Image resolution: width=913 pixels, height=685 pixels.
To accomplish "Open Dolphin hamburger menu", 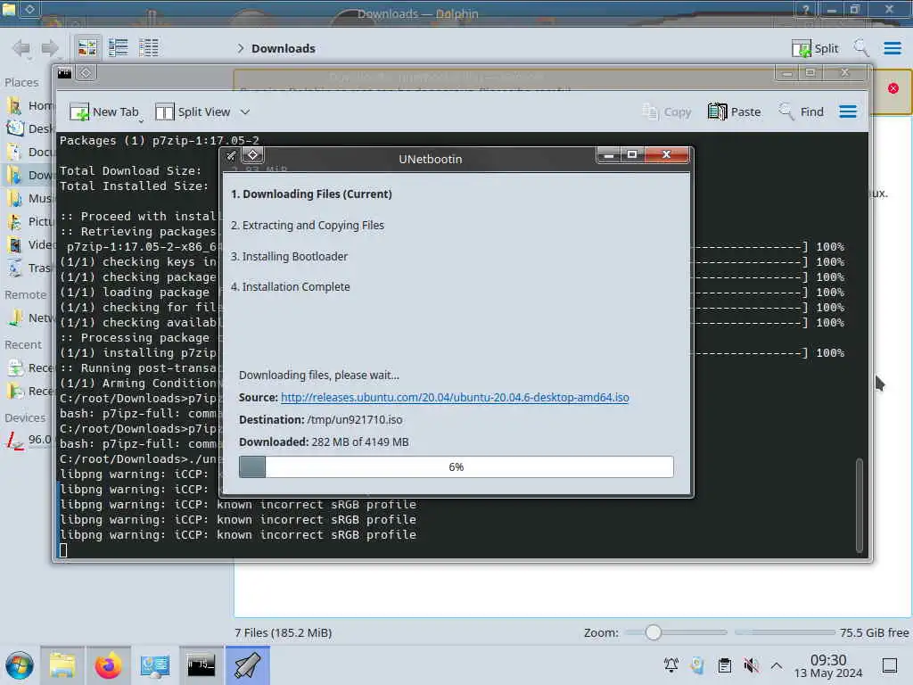I will [x=892, y=48].
